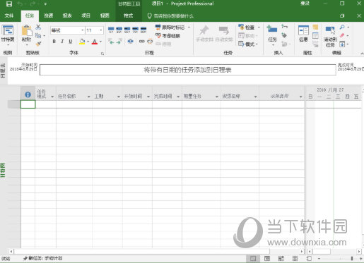Click the Copy icon in the clipboard group
Image resolution: width=364 pixels, height=263 pixels.
[x=38, y=35]
